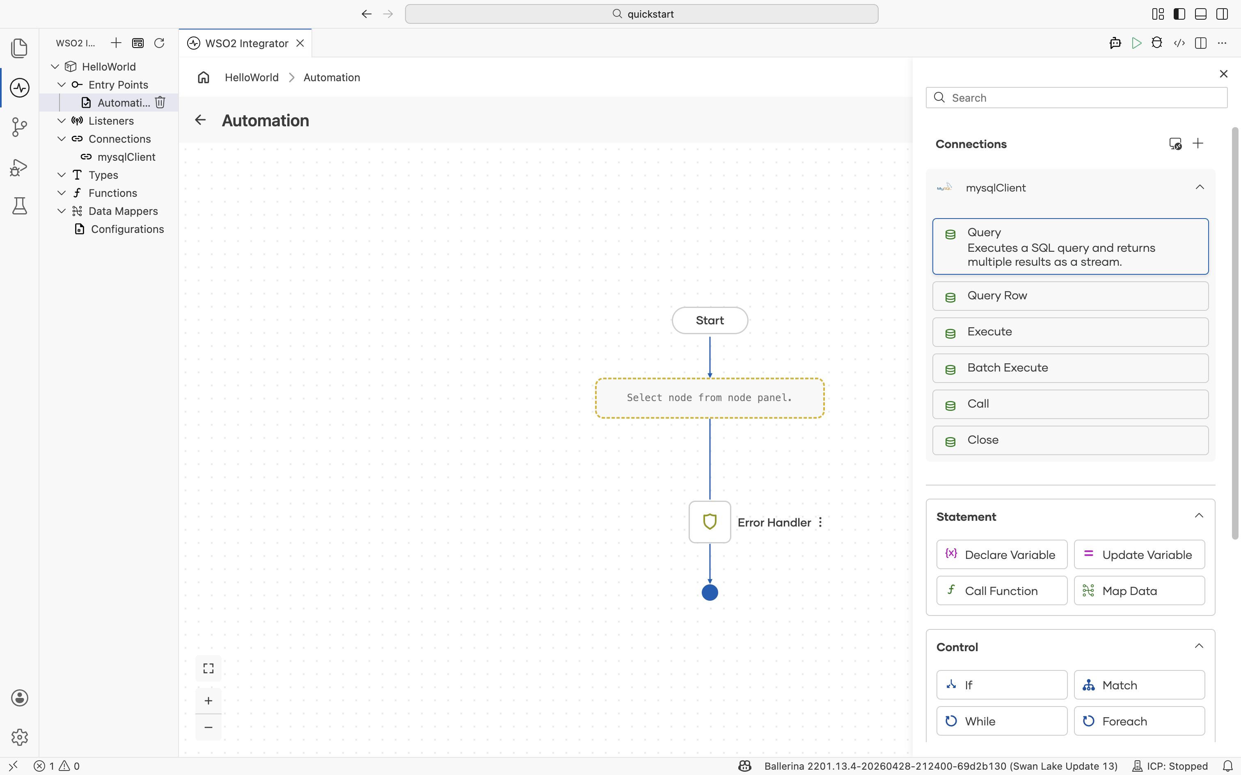The image size is (1241, 775).
Task: Collapse mysqlClient connection actions
Action: tap(1200, 187)
